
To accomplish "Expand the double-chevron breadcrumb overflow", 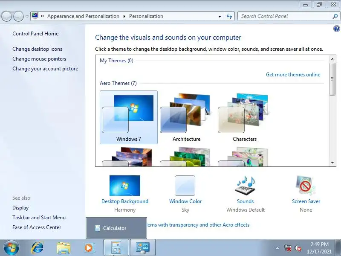I will 42,16.
